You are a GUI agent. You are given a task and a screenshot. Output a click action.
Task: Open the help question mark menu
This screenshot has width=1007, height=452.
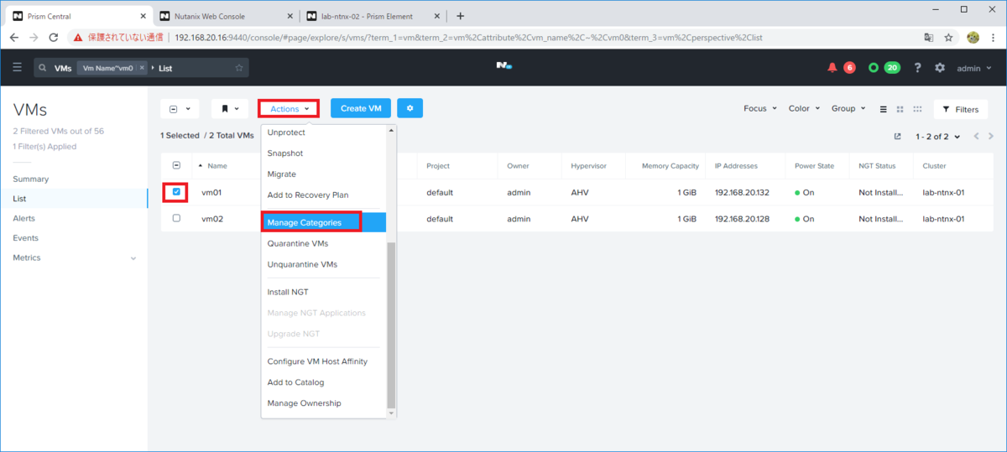click(x=918, y=68)
